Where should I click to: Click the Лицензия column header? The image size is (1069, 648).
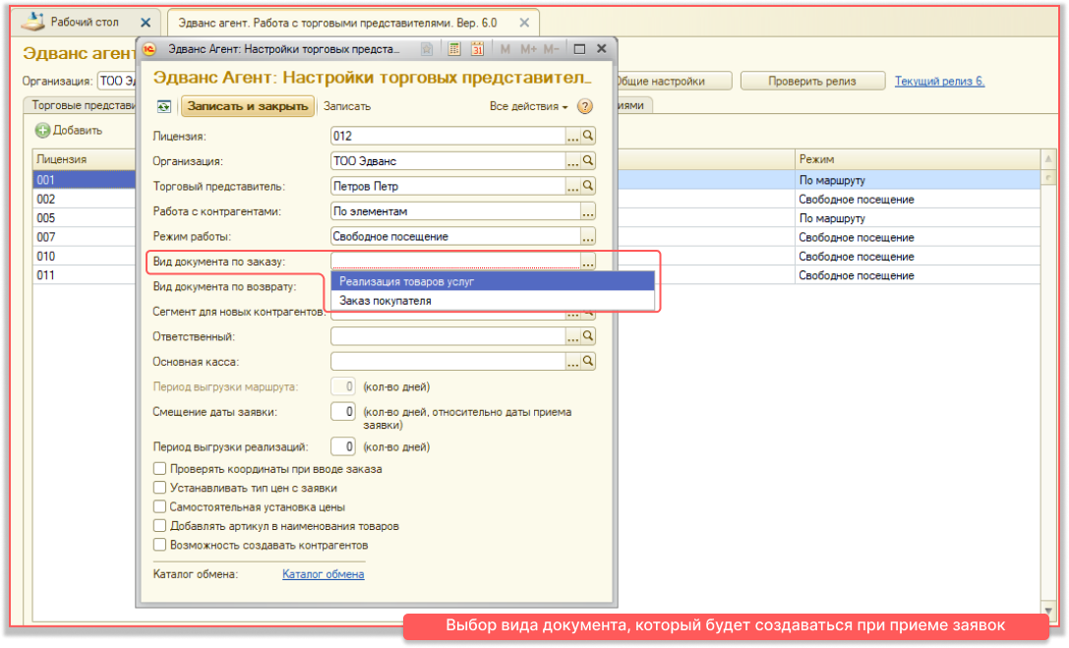point(85,158)
